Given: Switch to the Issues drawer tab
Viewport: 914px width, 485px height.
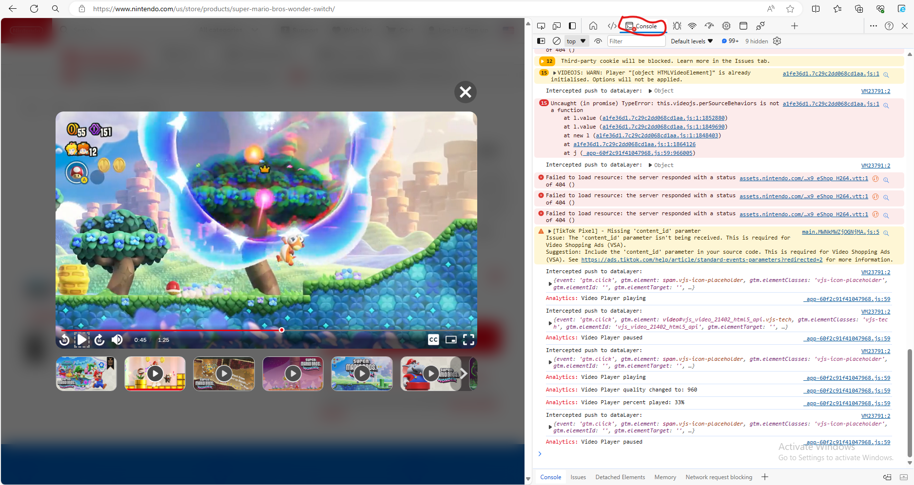Looking at the screenshot, I should point(578,477).
